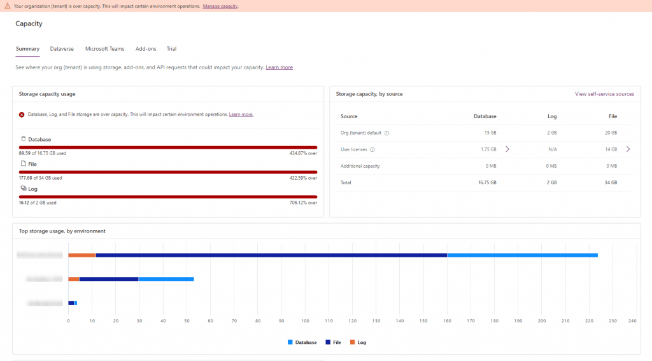
Task: Toggle Database series in chart legend
Action: pyautogui.click(x=302, y=343)
